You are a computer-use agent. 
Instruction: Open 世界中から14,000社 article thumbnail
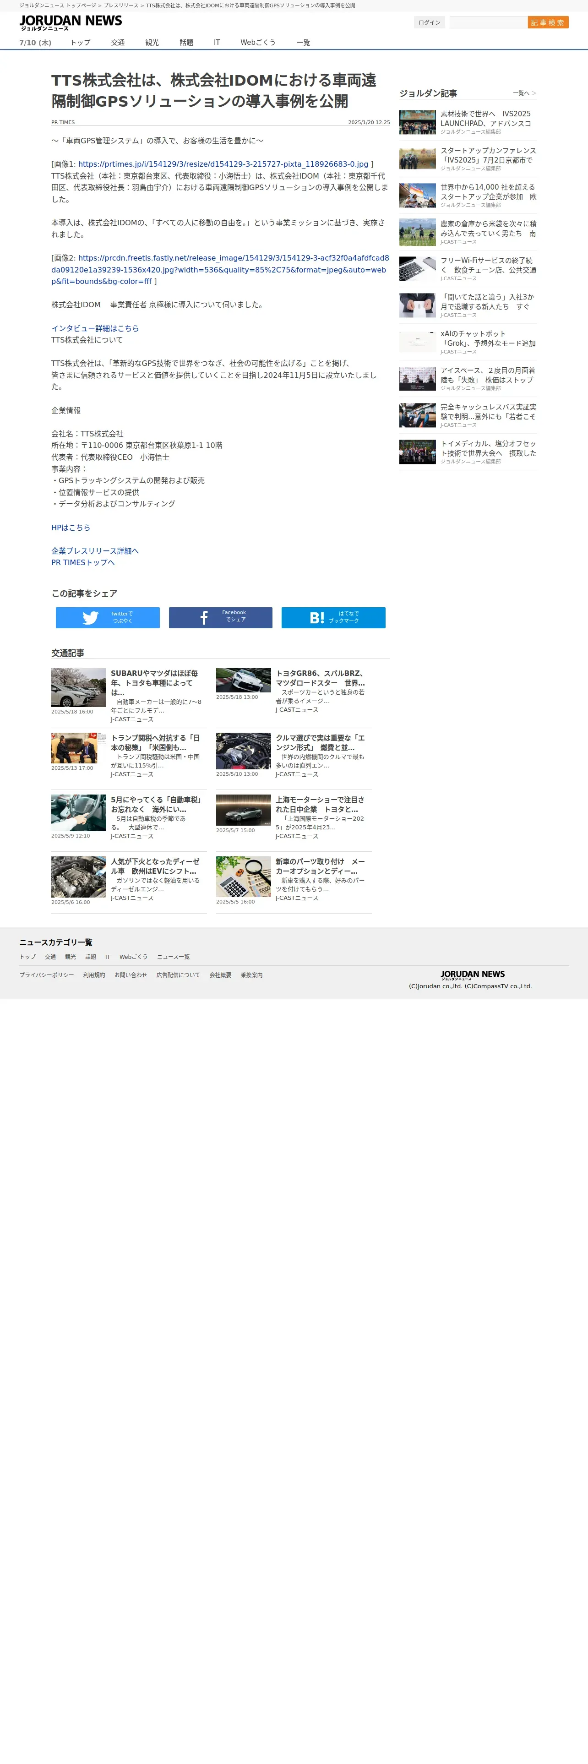(418, 195)
